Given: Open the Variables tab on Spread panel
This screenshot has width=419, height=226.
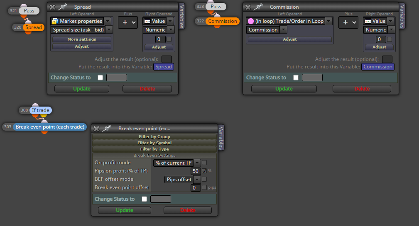Looking at the screenshot, I should point(181,16).
